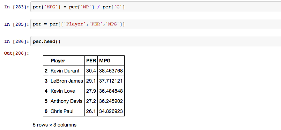Click the MPG calculation code cell

click(156, 7)
